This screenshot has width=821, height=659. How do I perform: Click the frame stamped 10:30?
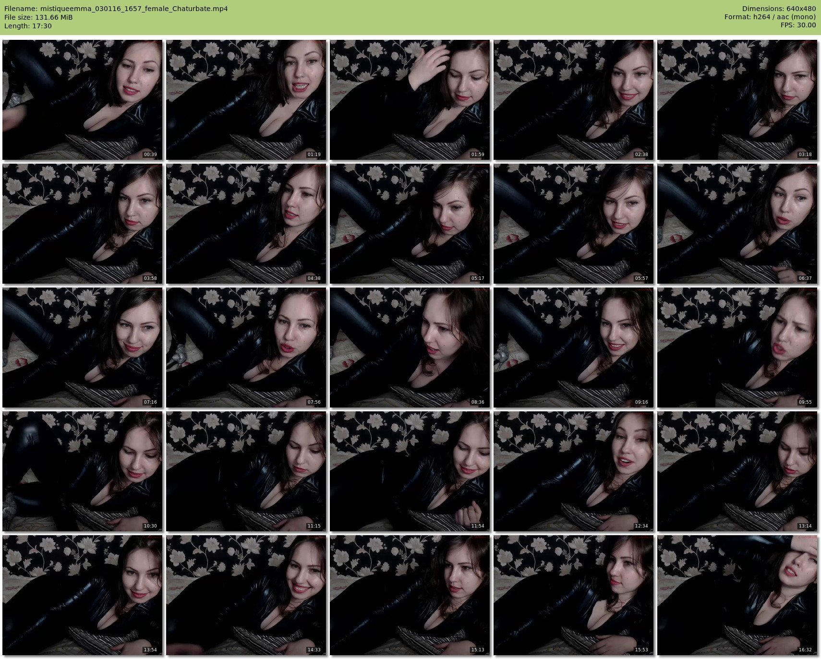tap(83, 471)
